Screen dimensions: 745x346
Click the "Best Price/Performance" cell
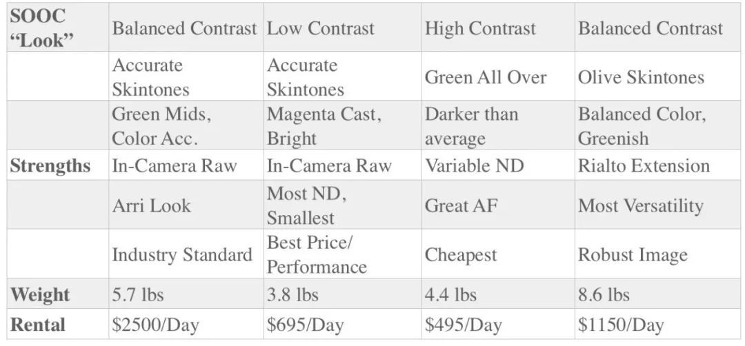click(317, 254)
